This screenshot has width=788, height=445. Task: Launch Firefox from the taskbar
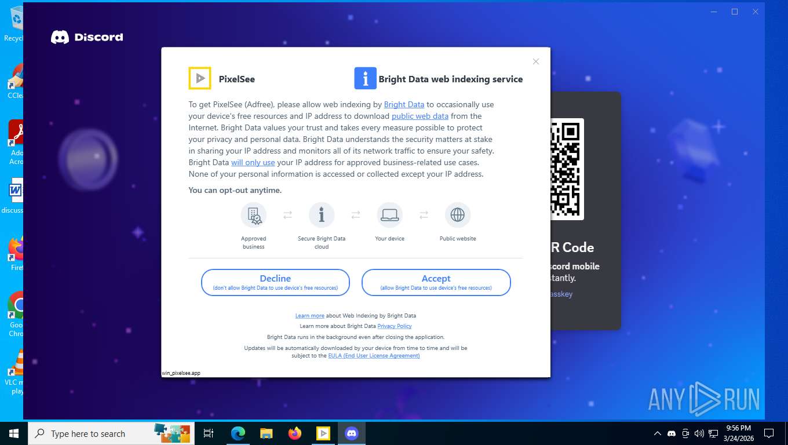294,433
